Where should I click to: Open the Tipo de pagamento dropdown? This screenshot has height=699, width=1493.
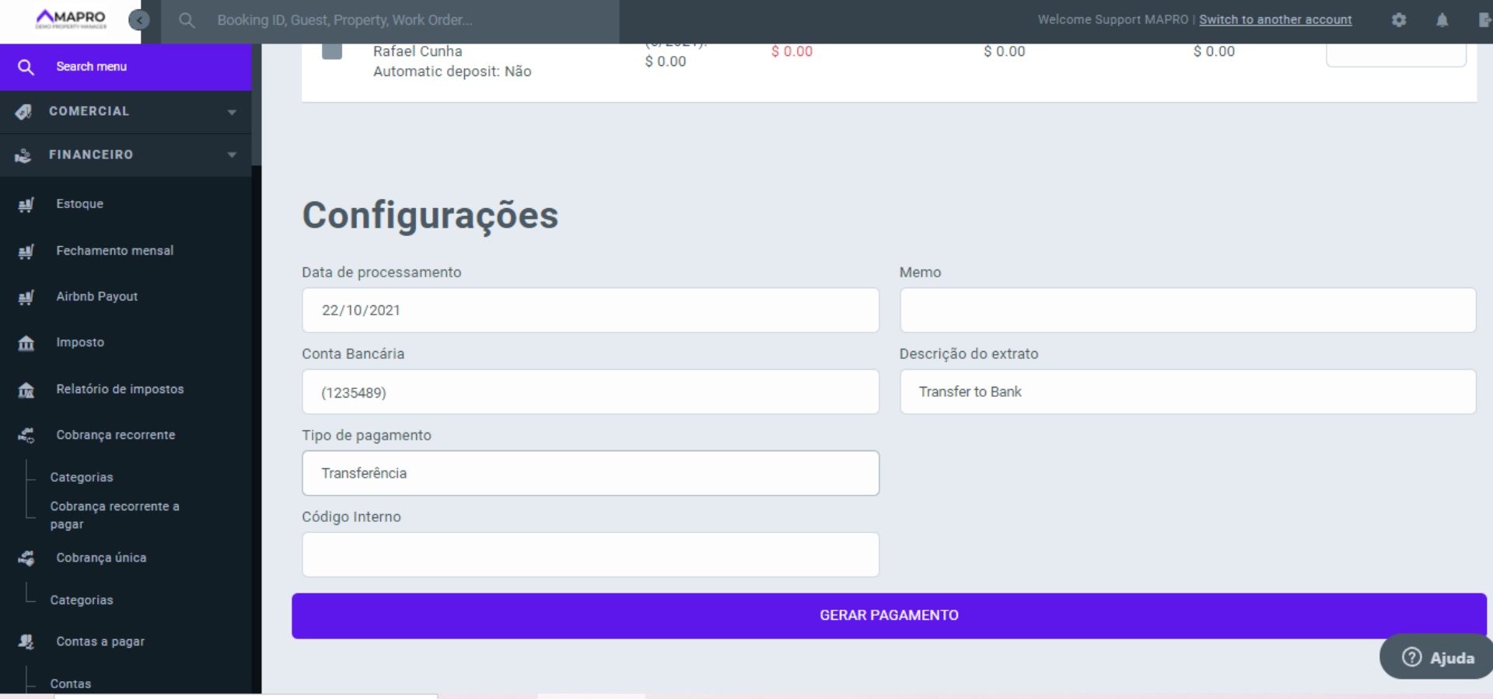(590, 473)
